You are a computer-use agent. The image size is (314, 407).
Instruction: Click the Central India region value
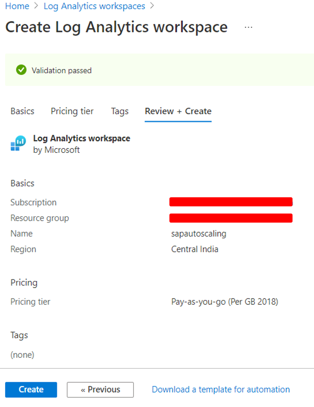tap(195, 249)
